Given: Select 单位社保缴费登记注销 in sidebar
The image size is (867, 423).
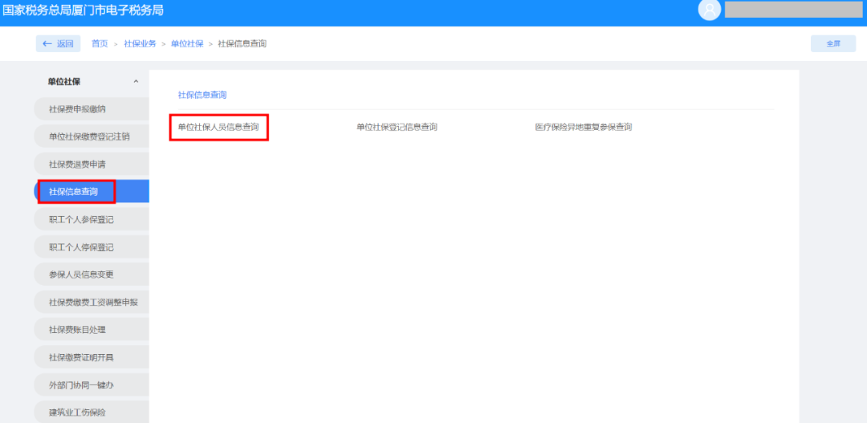Looking at the screenshot, I should (92, 136).
